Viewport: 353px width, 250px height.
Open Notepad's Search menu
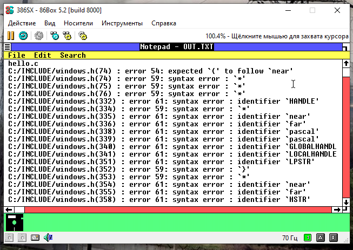coord(73,55)
